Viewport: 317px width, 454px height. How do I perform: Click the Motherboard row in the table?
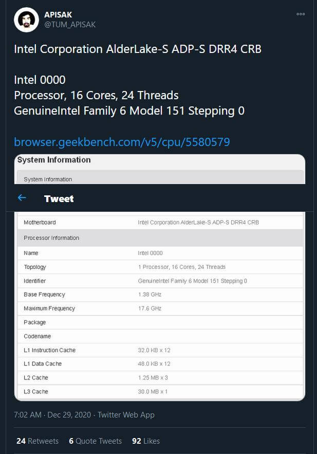[x=159, y=222]
